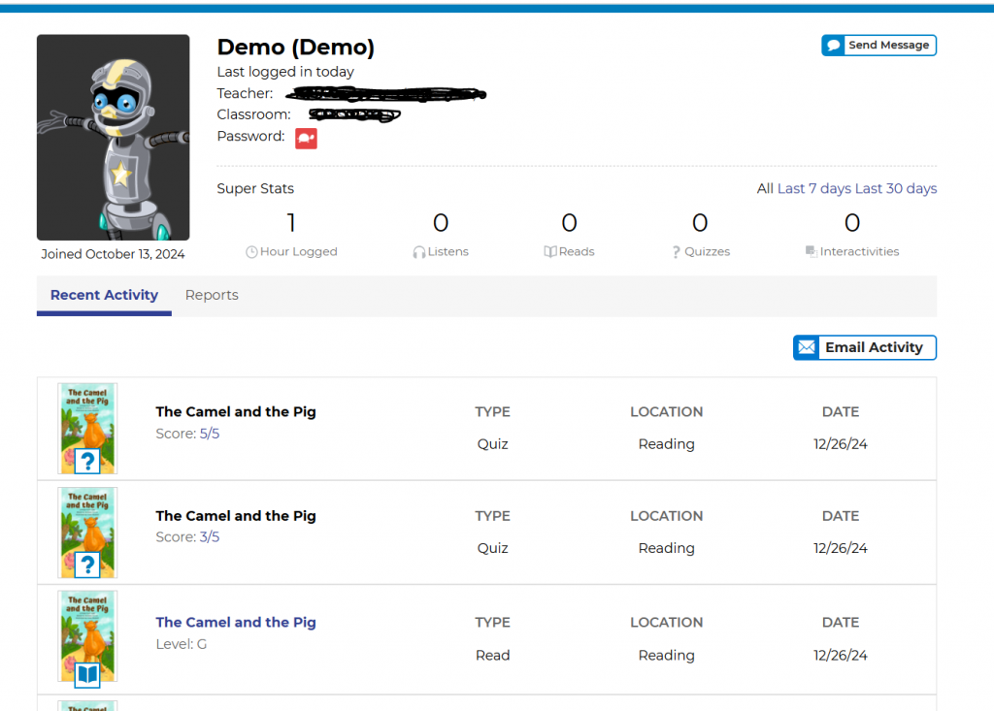Filter stats by Last 7 days

pos(814,188)
